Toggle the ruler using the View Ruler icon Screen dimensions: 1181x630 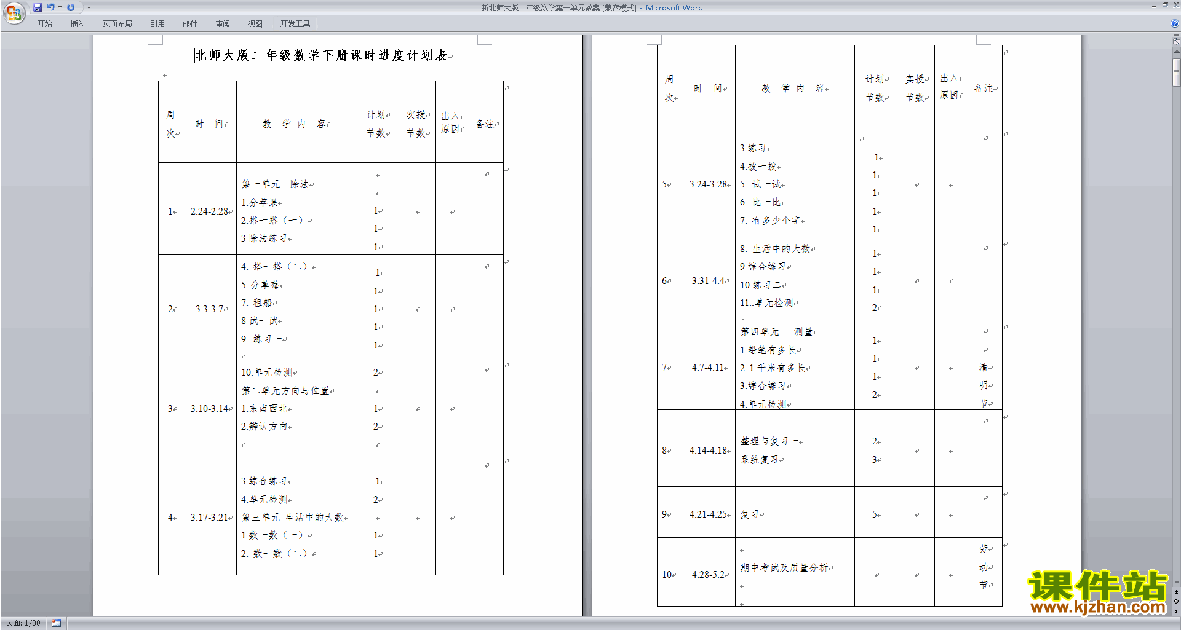[x=1176, y=42]
